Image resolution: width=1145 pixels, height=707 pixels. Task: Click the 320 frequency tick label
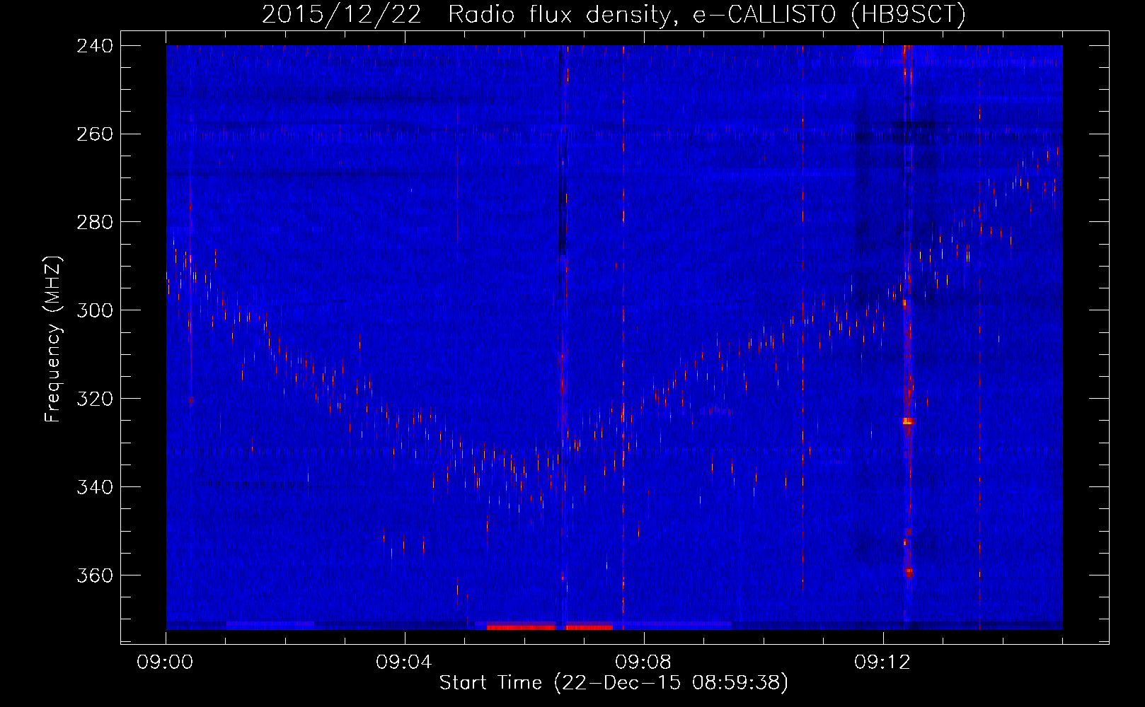[95, 399]
